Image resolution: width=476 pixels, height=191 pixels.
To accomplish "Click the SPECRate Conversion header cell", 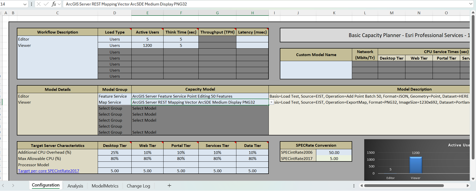I will click(316, 145).
